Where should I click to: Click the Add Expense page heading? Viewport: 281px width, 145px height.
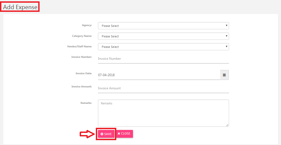[20, 7]
